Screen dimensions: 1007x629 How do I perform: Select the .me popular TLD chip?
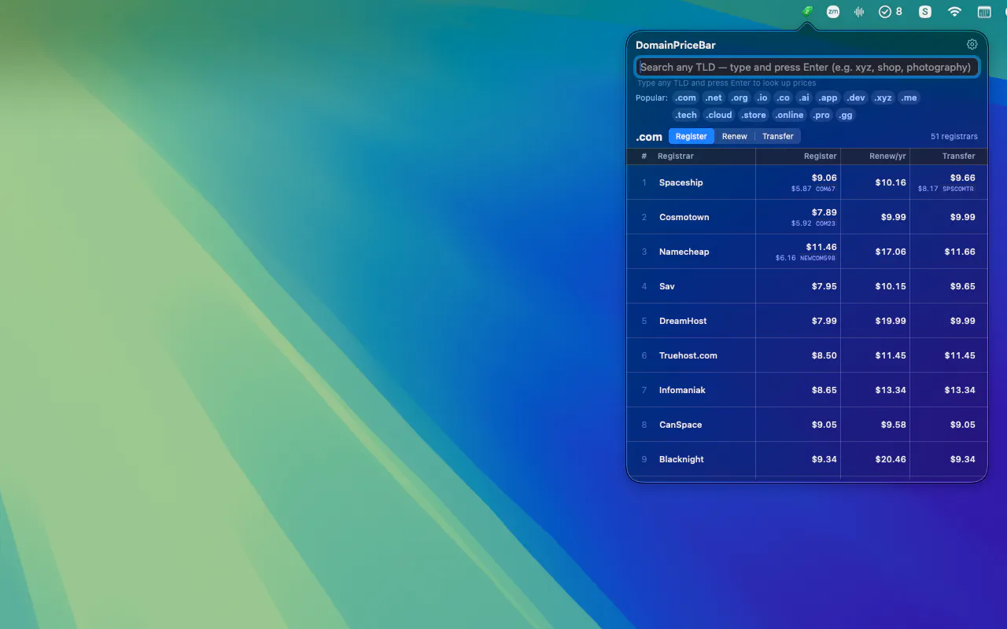909,98
